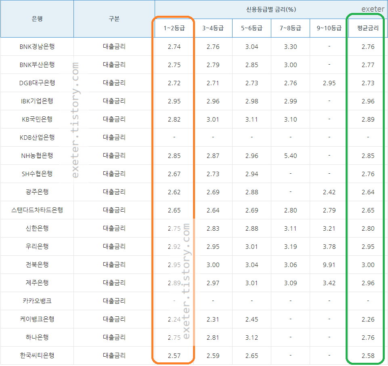Select the BNK부산은행 row name
388x366 pixels.
click(37, 65)
